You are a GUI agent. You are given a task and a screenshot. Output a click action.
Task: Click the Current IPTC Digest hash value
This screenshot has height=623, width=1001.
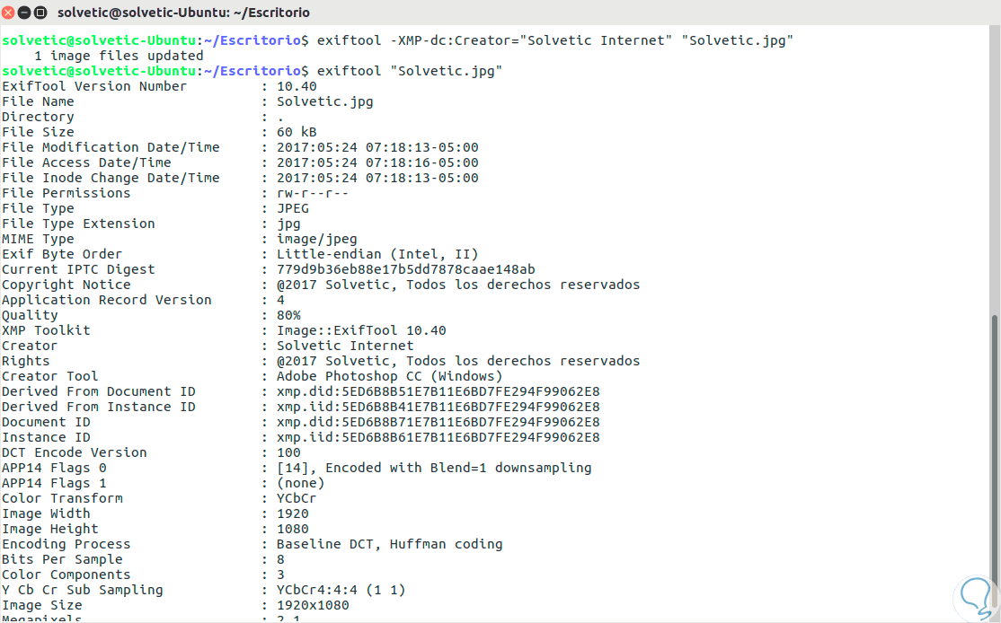click(405, 269)
